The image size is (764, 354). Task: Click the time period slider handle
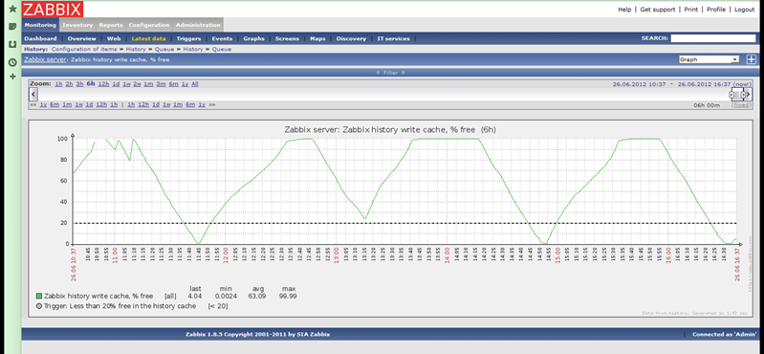coord(737,94)
